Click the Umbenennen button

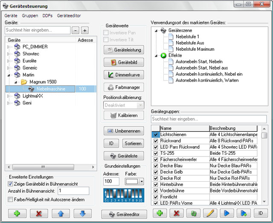(x=124, y=131)
